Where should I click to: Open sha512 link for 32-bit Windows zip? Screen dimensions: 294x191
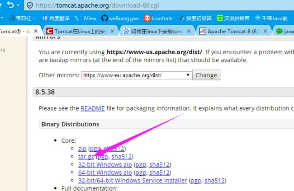tap(159, 165)
